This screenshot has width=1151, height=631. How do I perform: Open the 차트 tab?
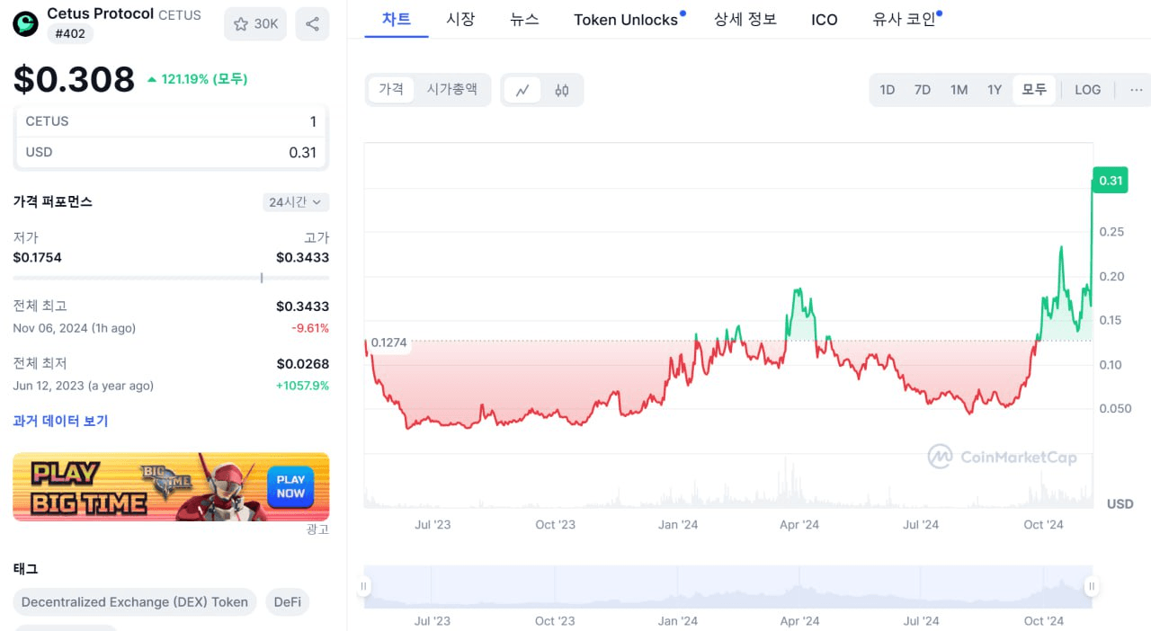[x=397, y=19]
